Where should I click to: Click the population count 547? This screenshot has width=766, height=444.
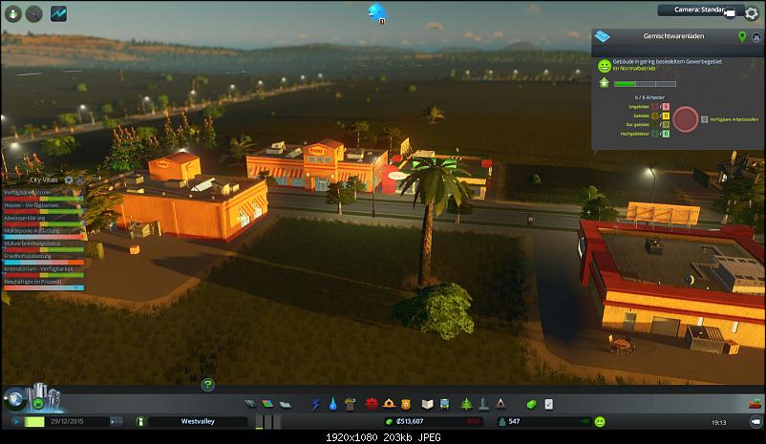(514, 421)
